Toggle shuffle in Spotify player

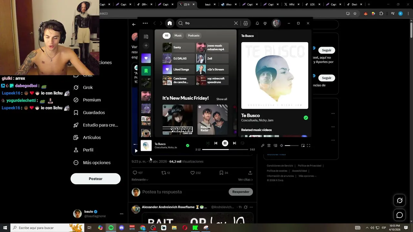pyautogui.click(x=208, y=143)
